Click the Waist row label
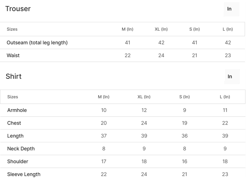Image resolution: width=247 pixels, height=179 pixels. pyautogui.click(x=13, y=55)
